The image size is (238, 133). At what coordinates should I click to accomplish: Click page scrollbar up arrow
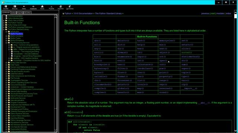[x=235, y=13]
